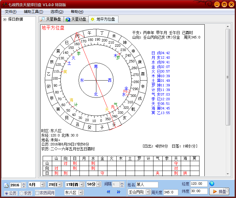Screen dimensions: 236x198
Task: Click the 纬度 input field
Action: (199, 191)
